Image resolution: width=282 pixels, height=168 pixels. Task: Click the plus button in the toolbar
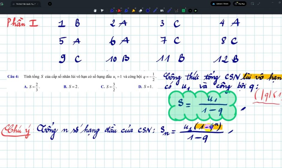coord(190,10)
